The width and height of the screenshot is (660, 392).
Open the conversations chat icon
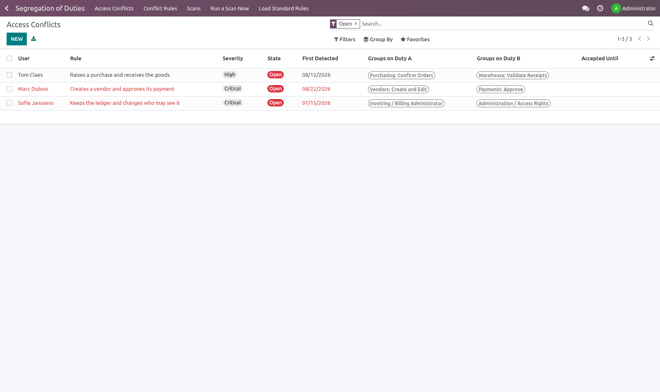[585, 8]
